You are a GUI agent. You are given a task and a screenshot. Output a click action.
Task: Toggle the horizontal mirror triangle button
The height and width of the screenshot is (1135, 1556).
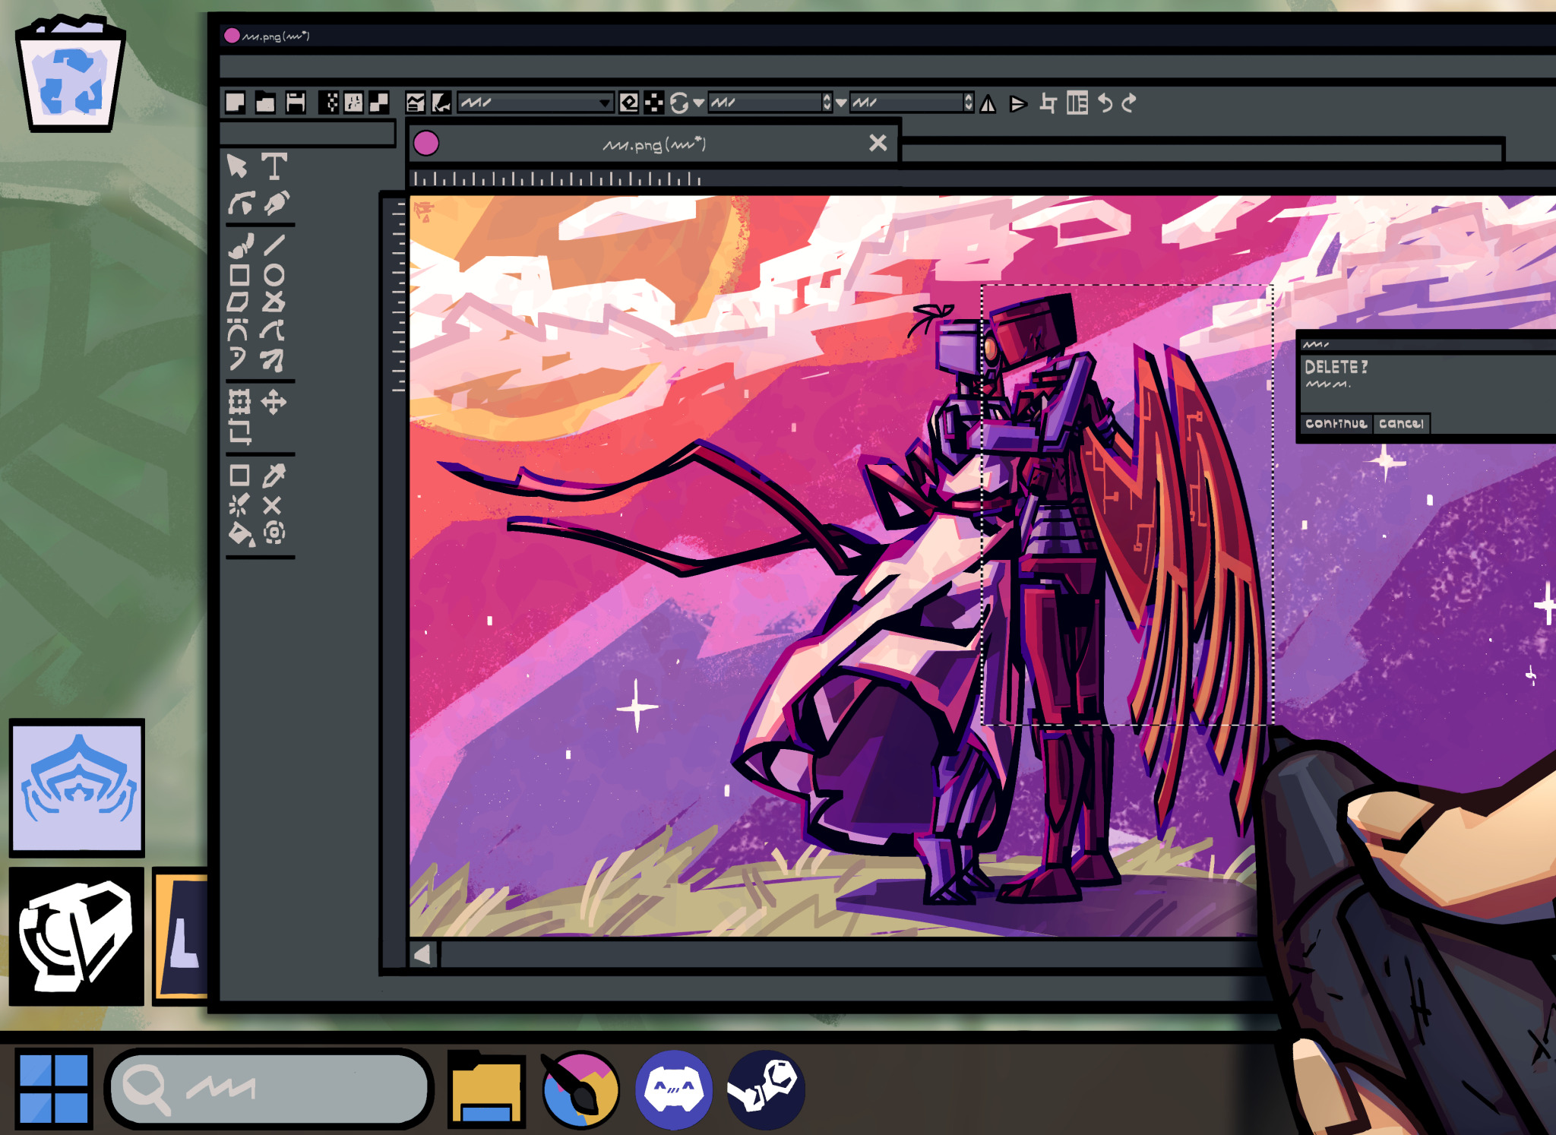point(988,103)
